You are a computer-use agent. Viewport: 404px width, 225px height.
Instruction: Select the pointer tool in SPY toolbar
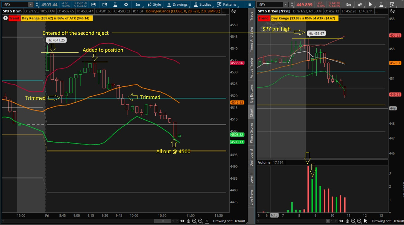371,5
